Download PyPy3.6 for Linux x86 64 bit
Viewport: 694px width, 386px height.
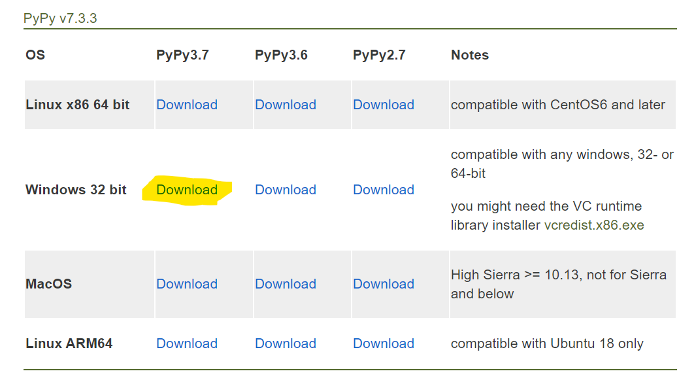coord(286,105)
